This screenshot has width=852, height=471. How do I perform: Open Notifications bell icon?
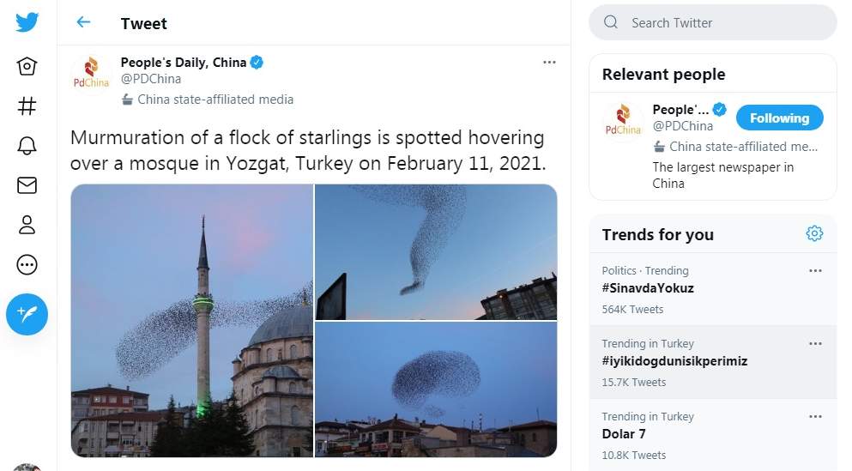pos(27,145)
